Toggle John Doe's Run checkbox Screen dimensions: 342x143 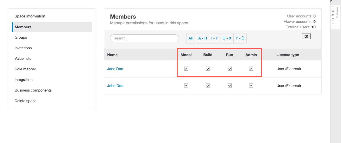[229, 86]
